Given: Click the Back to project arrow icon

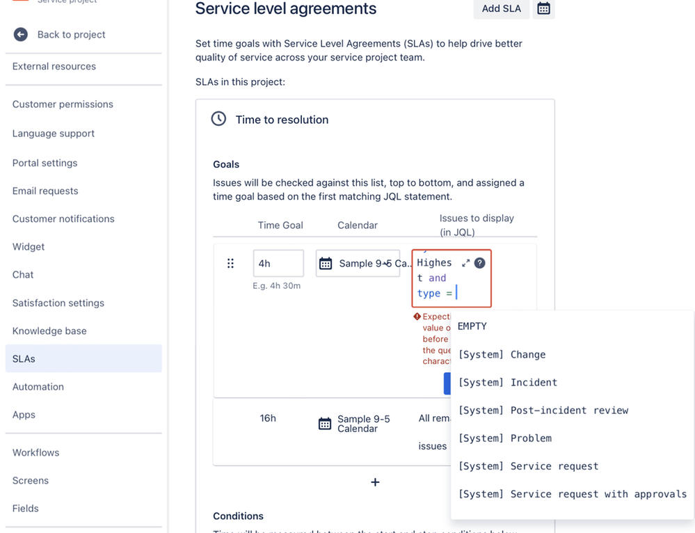Looking at the screenshot, I should (x=20, y=34).
